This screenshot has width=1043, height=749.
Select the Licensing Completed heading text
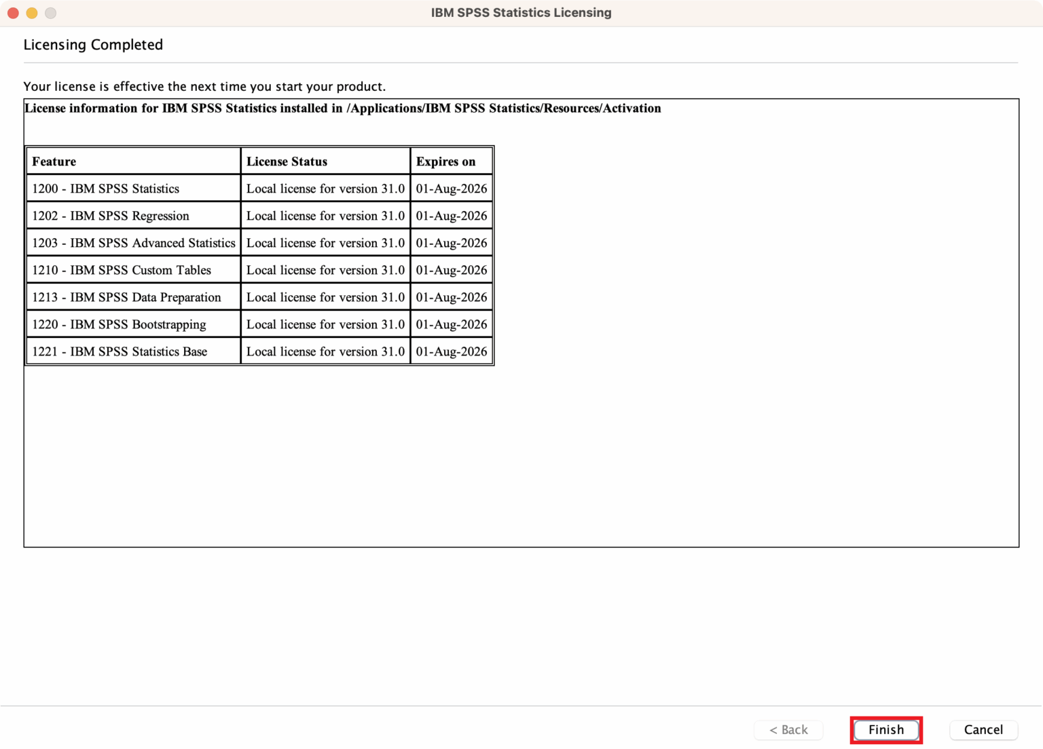point(93,45)
